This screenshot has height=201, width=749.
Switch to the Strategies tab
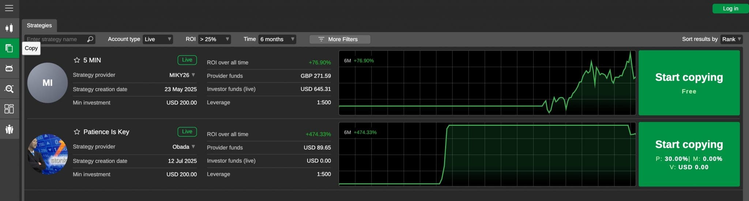[39, 26]
